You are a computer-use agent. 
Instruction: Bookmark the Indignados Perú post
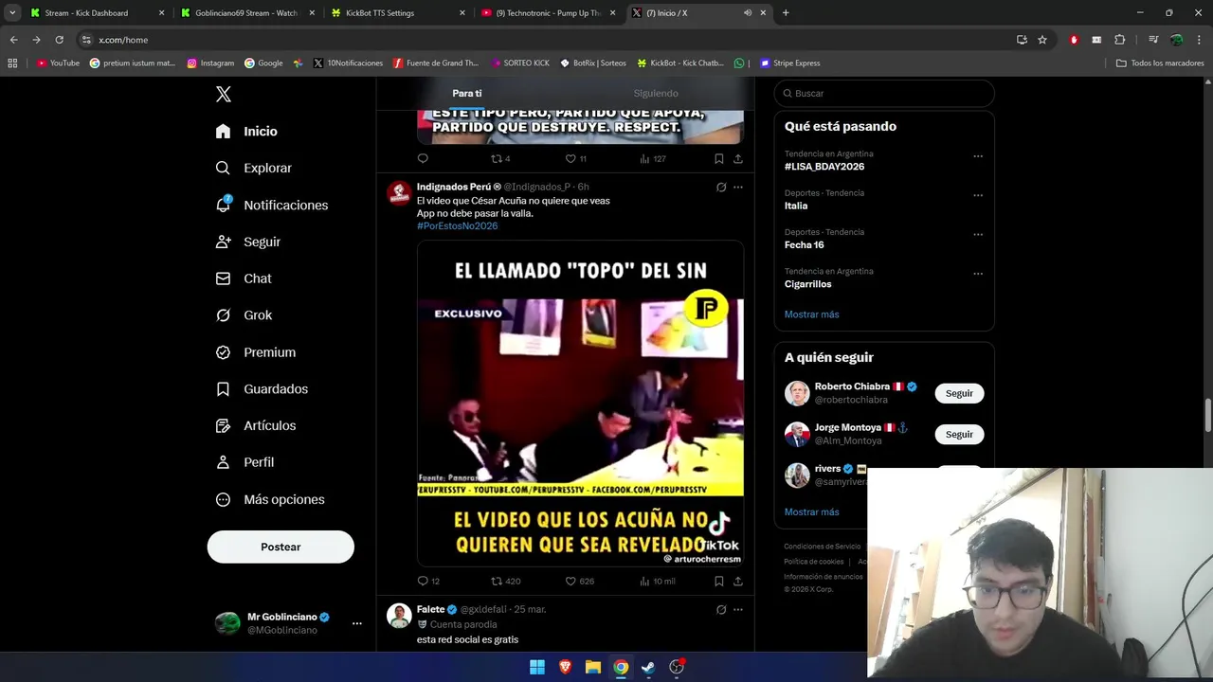click(719, 581)
